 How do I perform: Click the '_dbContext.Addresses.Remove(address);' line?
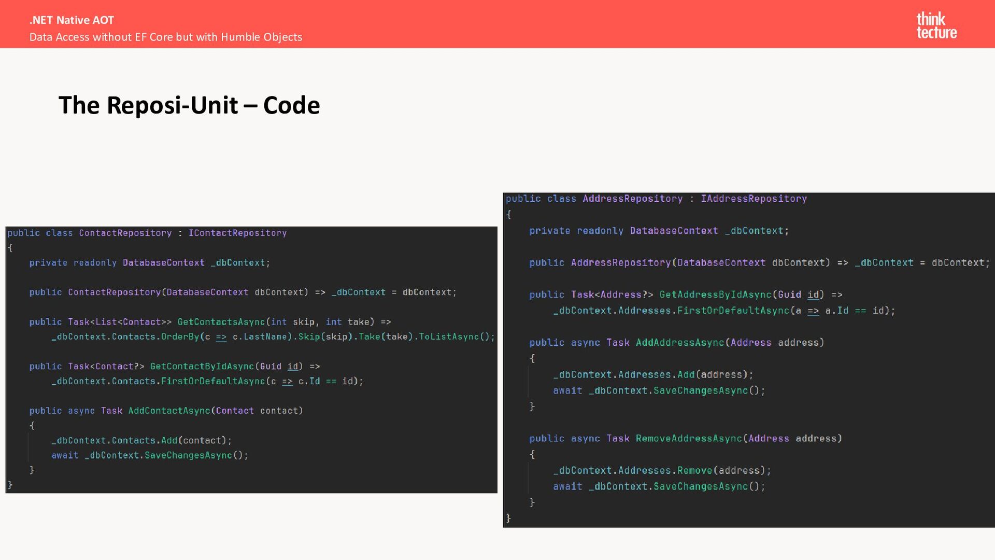662,471
